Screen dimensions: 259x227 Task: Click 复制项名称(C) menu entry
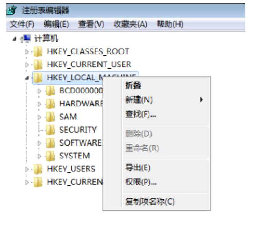click(150, 201)
